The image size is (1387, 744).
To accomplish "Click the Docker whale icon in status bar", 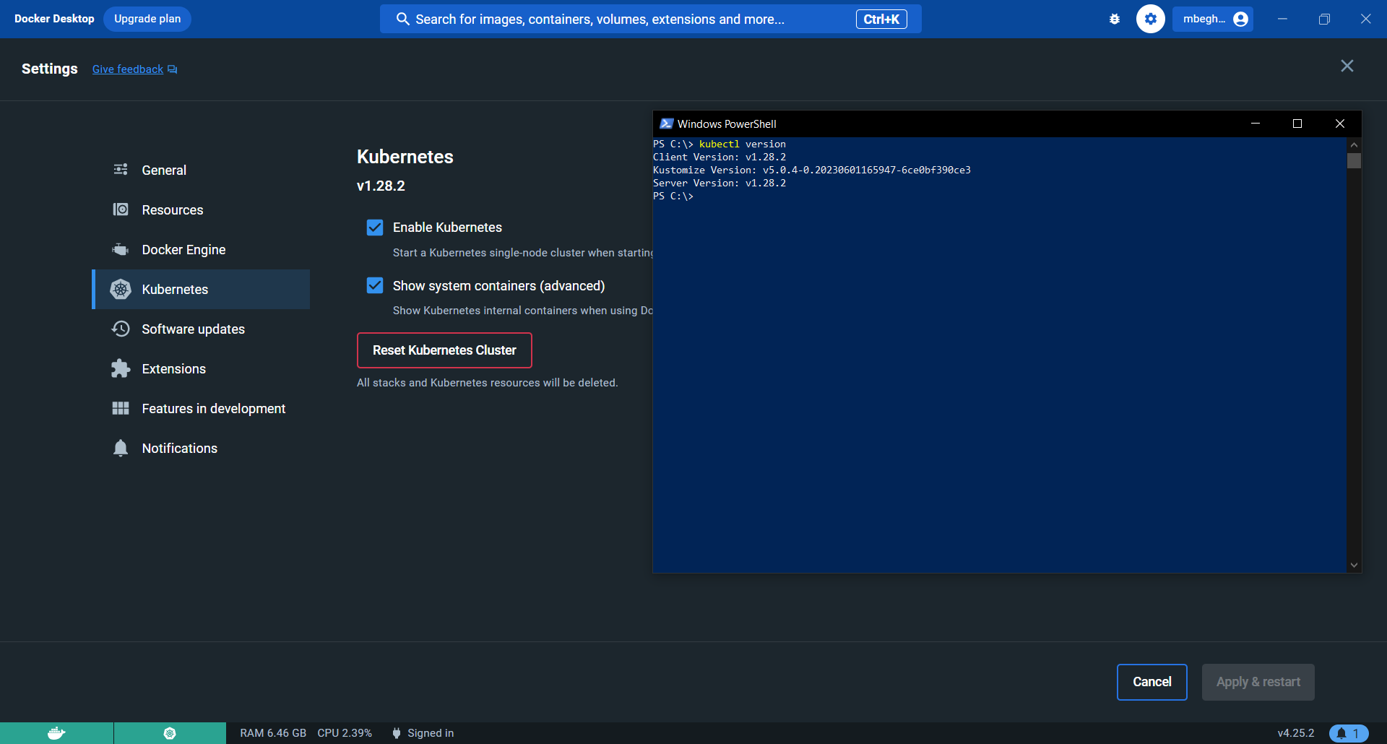I will pyautogui.click(x=56, y=733).
